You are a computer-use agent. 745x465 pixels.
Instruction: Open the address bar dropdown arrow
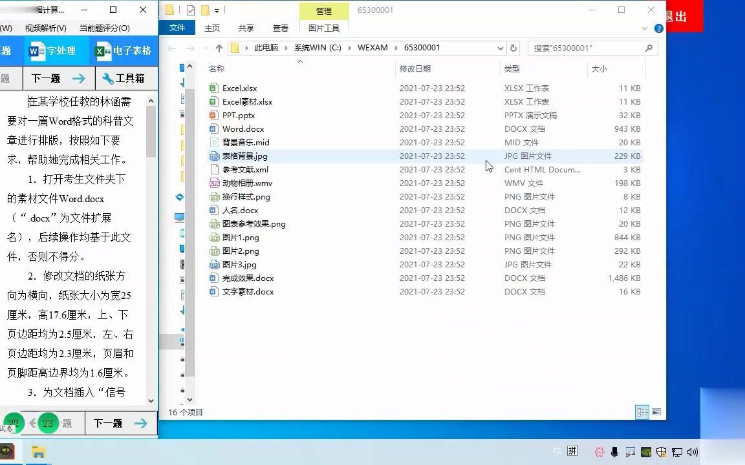pyautogui.click(x=501, y=47)
